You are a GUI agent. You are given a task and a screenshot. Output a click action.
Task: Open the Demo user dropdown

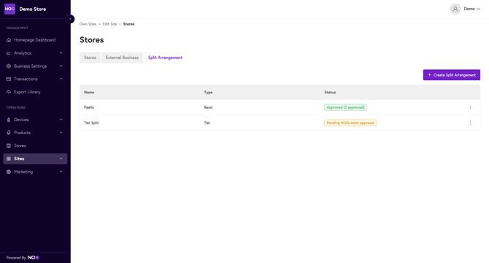tap(471, 9)
